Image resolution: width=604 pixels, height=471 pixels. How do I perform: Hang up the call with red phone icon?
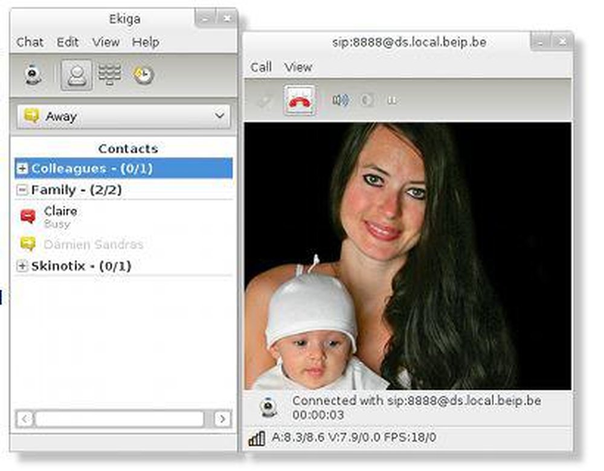coord(299,101)
